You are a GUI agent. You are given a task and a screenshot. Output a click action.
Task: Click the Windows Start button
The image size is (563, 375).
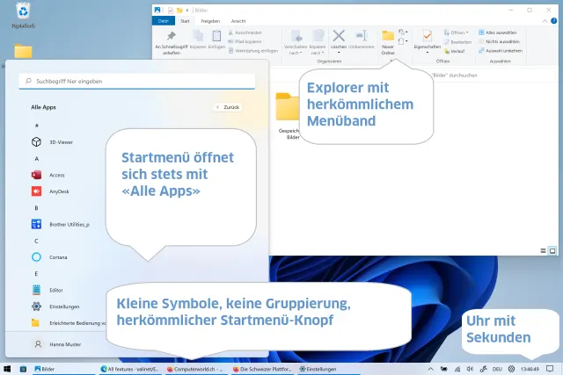7,369
